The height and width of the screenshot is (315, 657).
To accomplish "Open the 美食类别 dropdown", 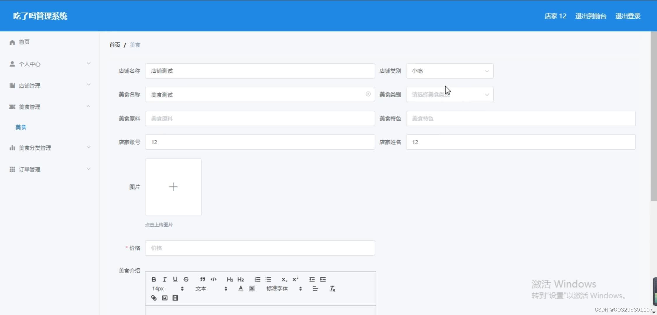I will 450,94.
